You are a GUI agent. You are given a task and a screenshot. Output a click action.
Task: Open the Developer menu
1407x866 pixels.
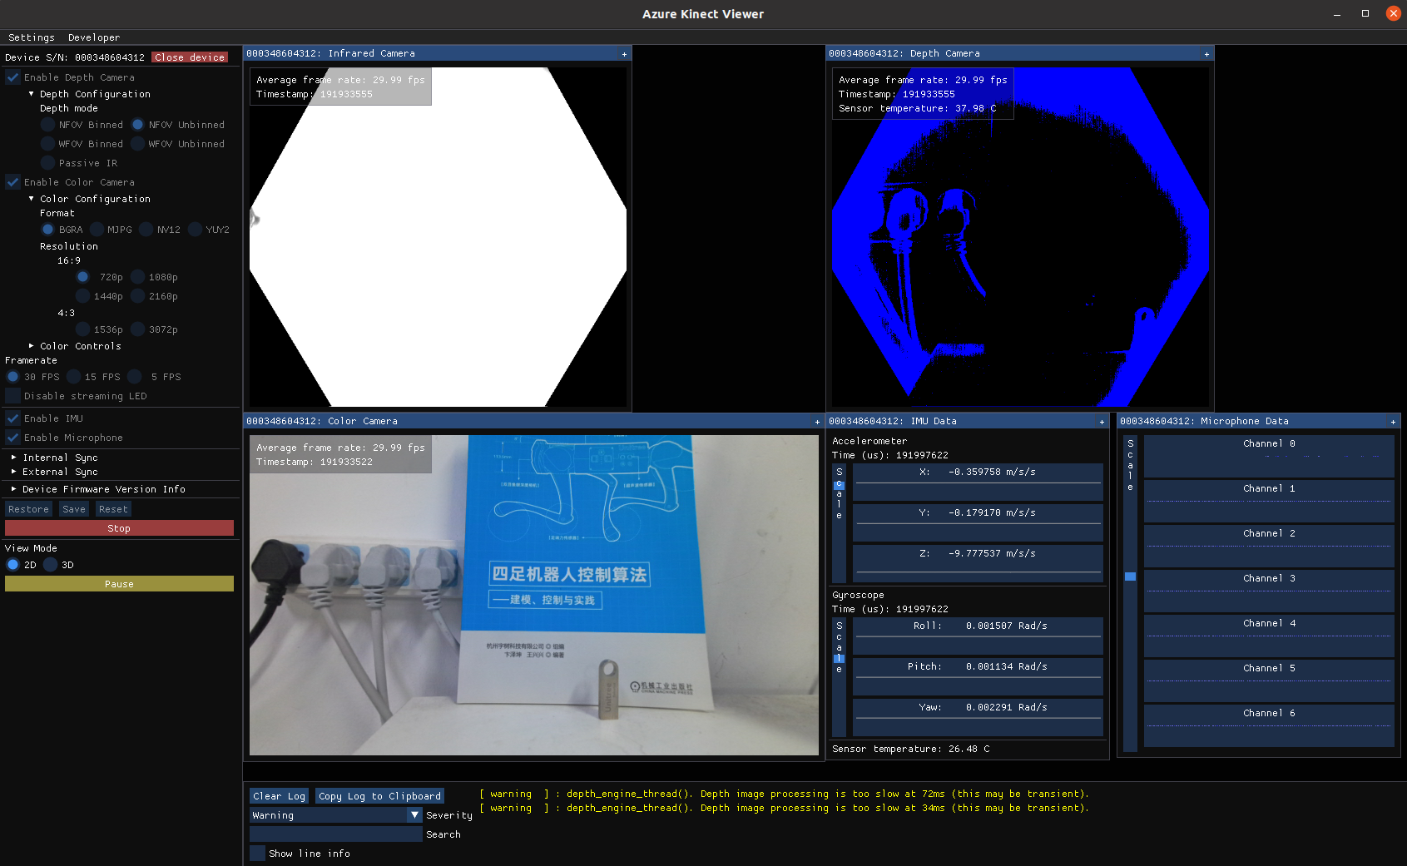pos(93,37)
